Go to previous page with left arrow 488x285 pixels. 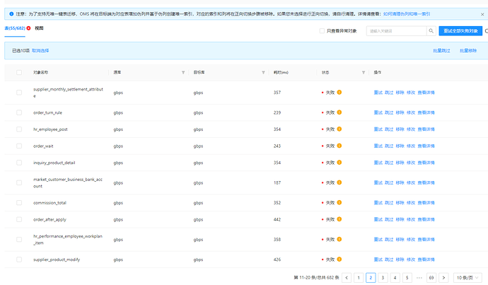(x=347, y=277)
